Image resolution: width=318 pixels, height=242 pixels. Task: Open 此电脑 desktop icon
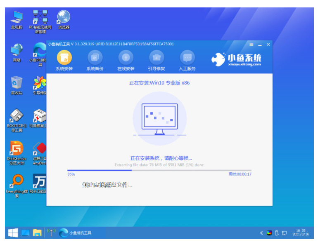pos(17,20)
